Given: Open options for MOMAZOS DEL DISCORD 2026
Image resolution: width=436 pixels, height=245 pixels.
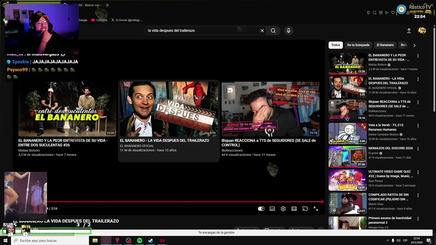Looking at the screenshot, I should [418, 149].
